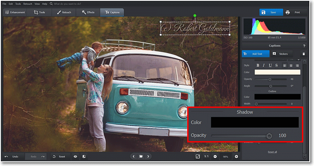Open the Retouch menu in menu bar
The height and width of the screenshot is (166, 314).
(28, 4)
